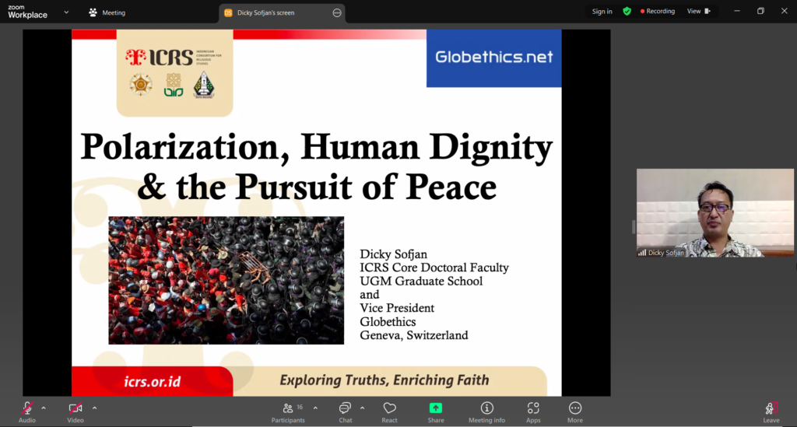
Task: Open the More options menu
Action: (574, 411)
